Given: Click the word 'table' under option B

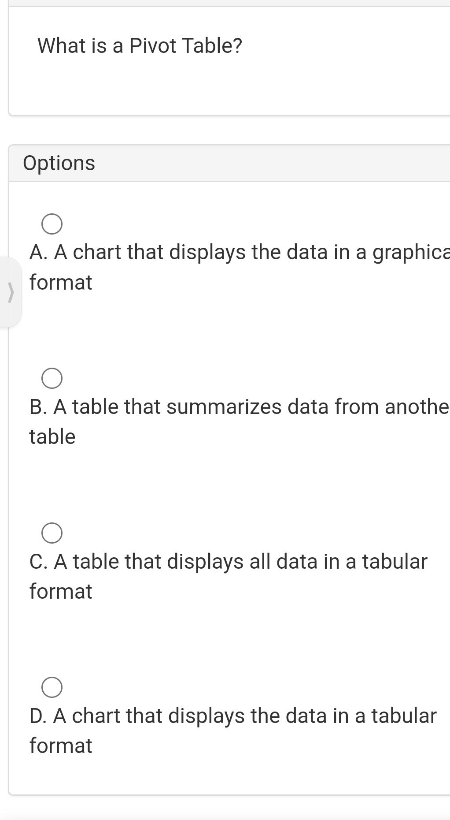Looking at the screenshot, I should pyautogui.click(x=52, y=436).
